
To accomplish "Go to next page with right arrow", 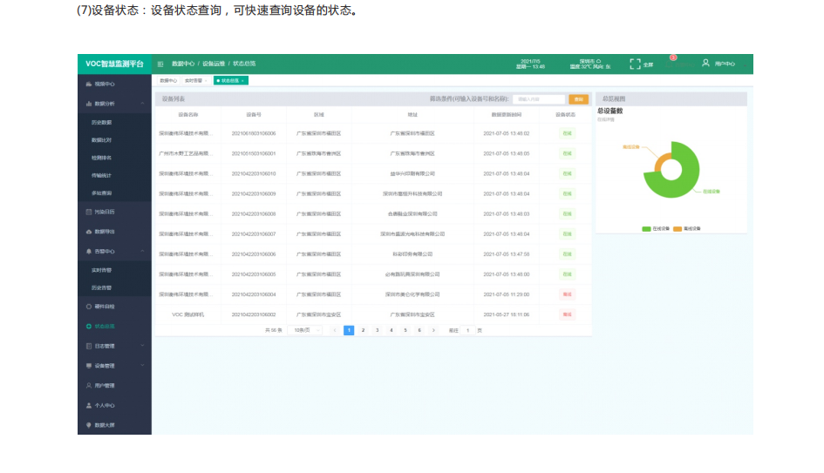I will point(433,331).
